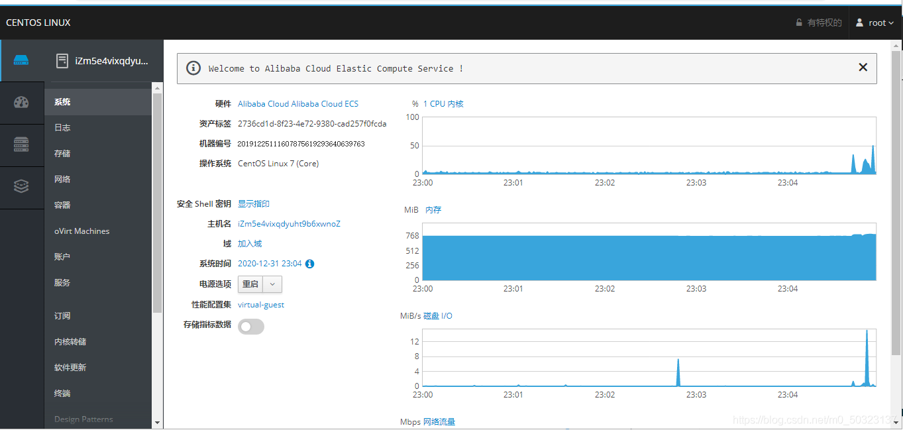Click the hostname iZm5e4vixqdyuht9b6xwnoZ link
903x432 pixels.
(289, 224)
